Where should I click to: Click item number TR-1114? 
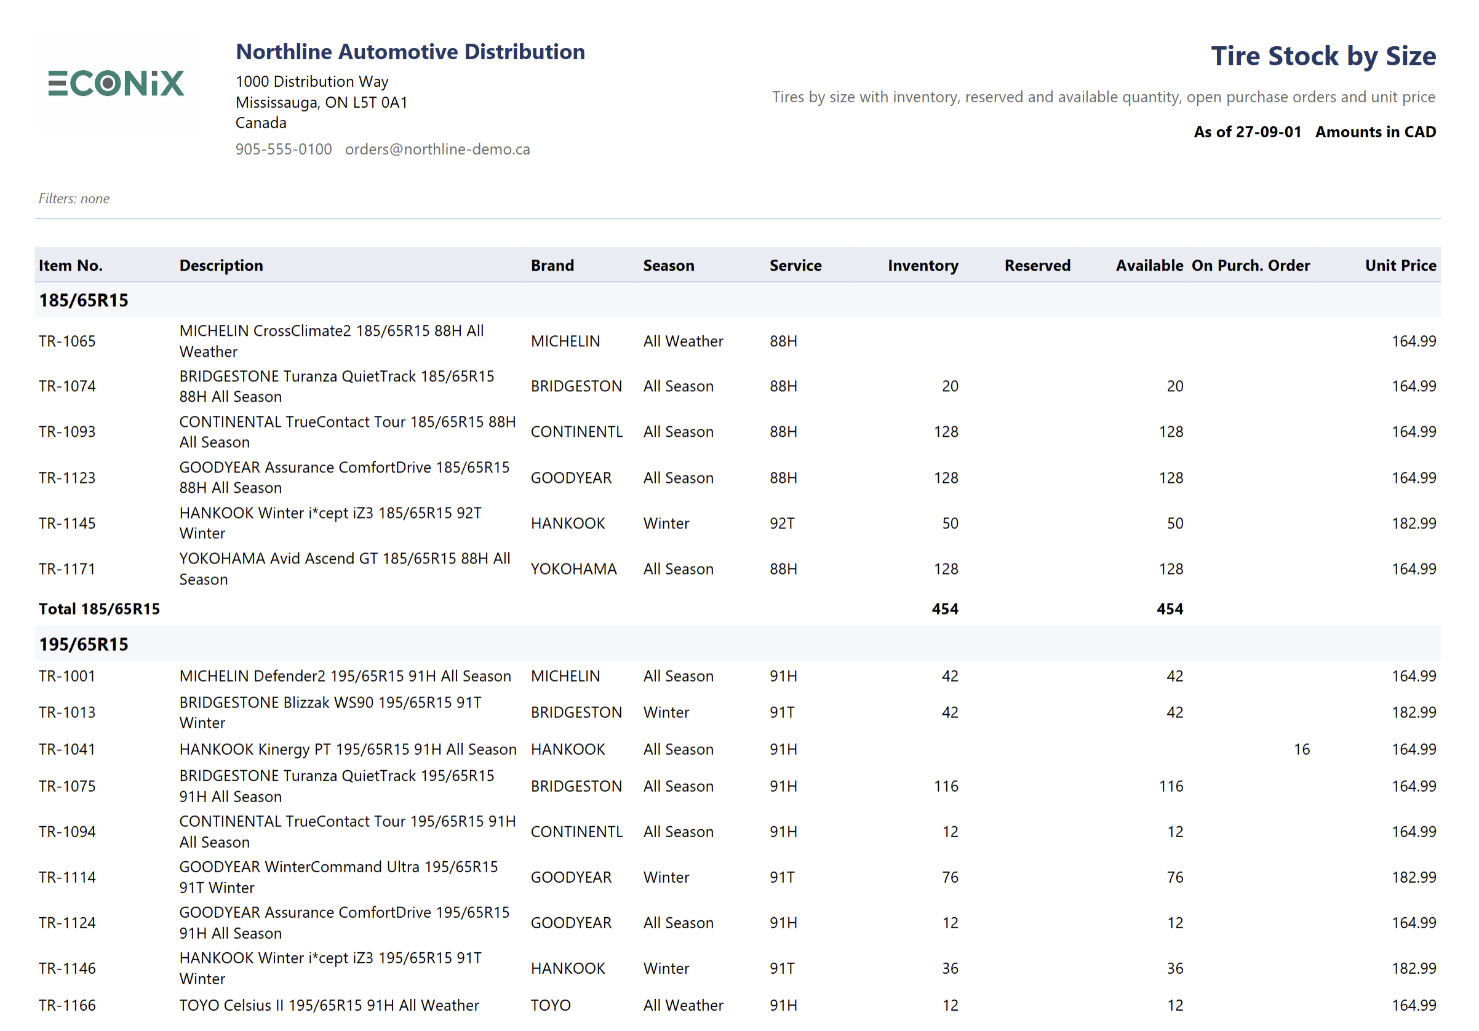(x=67, y=877)
